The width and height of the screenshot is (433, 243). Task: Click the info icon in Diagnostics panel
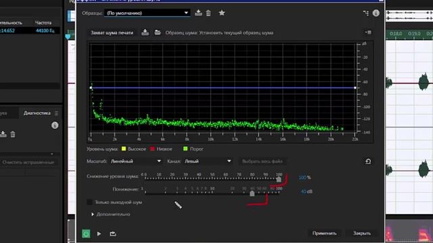click(x=55, y=126)
